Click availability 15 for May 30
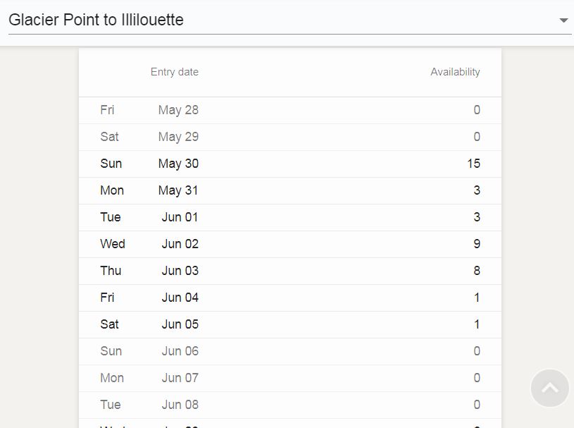This screenshot has height=428, width=574. (473, 164)
